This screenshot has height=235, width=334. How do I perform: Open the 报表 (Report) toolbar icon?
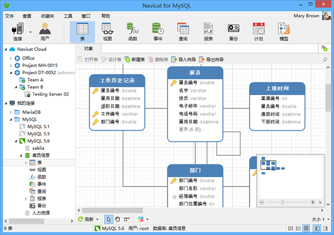208,32
